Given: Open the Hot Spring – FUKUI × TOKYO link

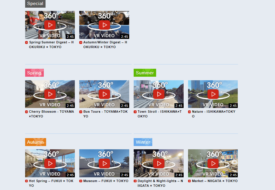Looking at the screenshot, I should [51, 183].
